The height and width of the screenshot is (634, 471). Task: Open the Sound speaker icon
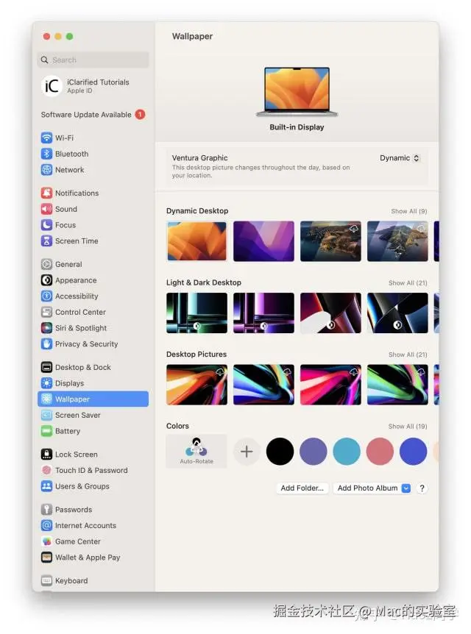point(46,209)
